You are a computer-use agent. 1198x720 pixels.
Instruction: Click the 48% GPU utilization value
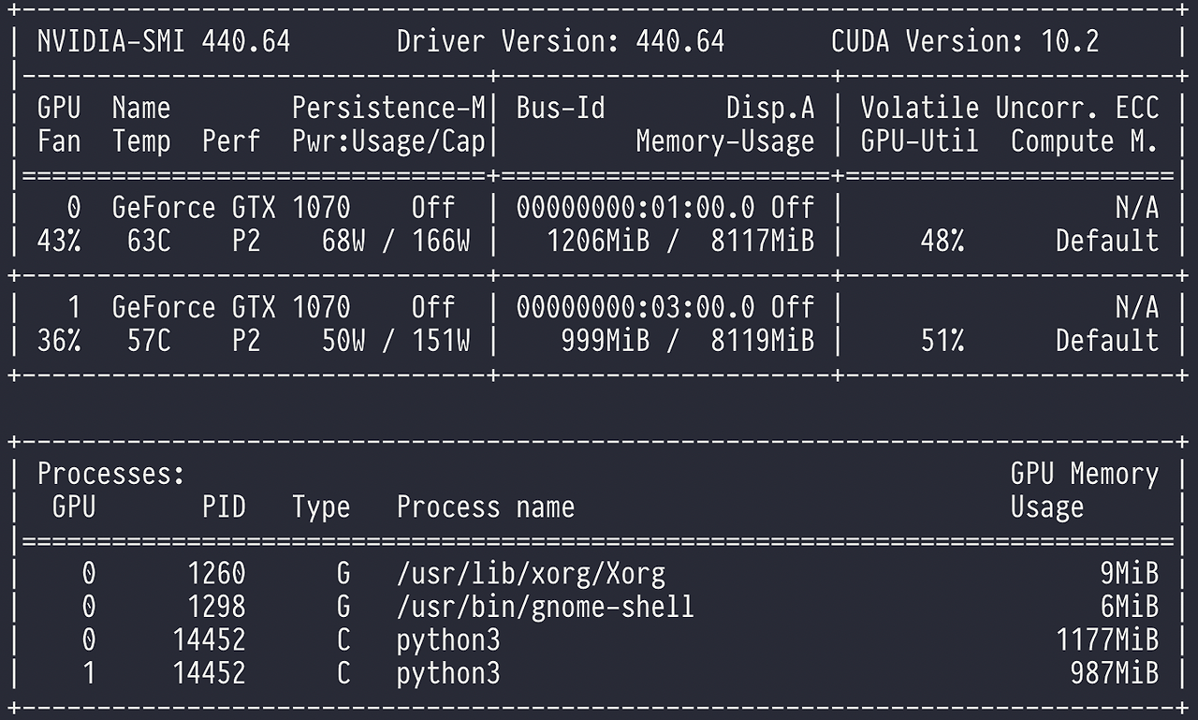tap(942, 242)
